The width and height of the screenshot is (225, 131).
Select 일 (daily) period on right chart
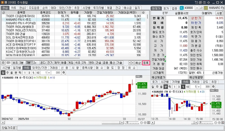pos(153,87)
